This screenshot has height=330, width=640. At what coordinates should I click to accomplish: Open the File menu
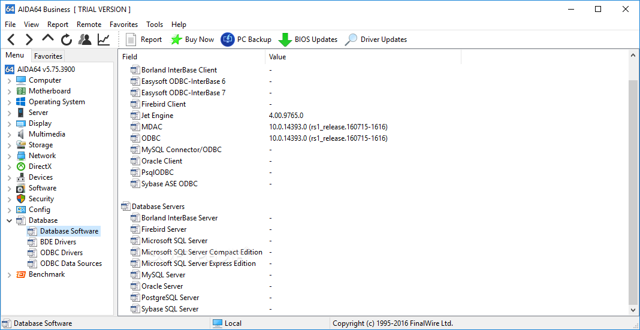tap(10, 25)
